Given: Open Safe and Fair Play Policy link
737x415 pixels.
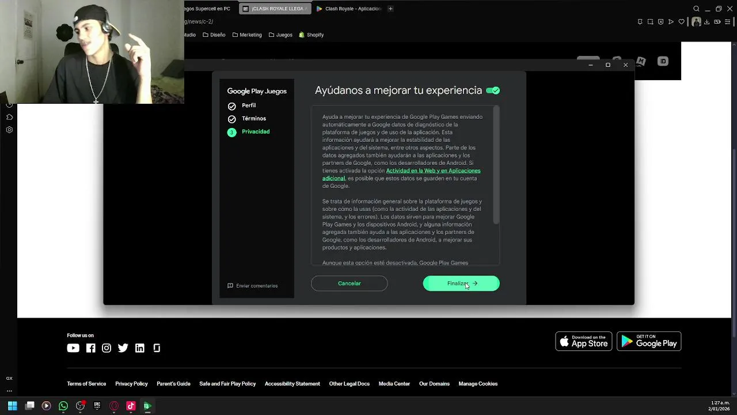Looking at the screenshot, I should point(227,384).
